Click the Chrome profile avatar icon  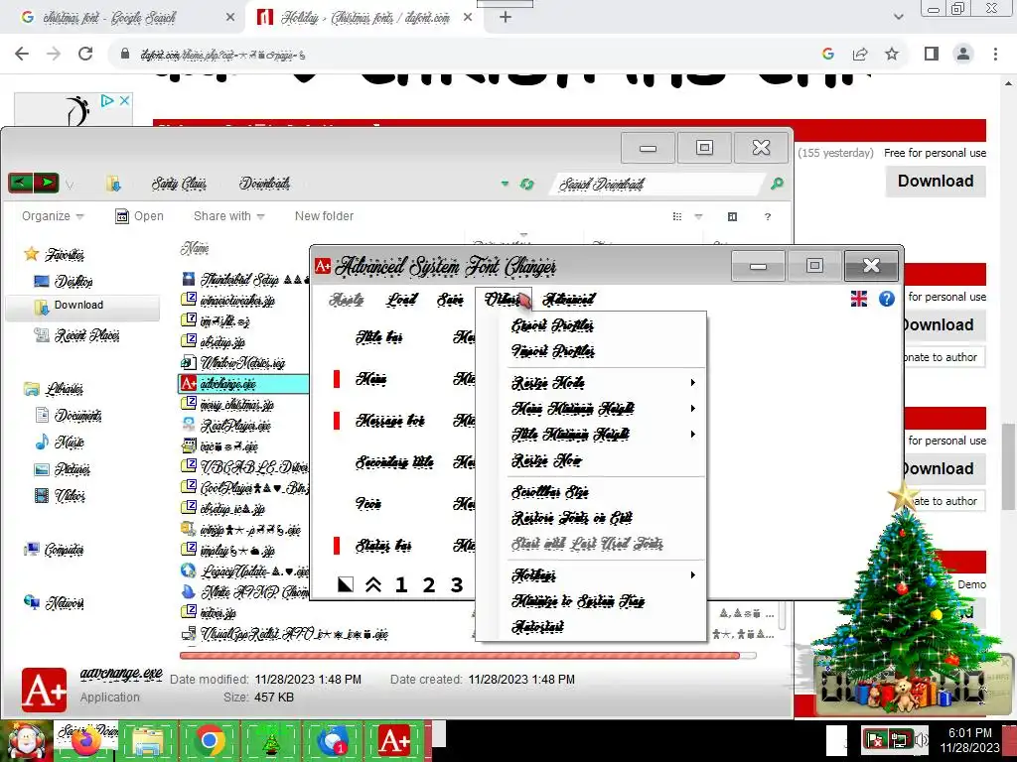pos(963,54)
